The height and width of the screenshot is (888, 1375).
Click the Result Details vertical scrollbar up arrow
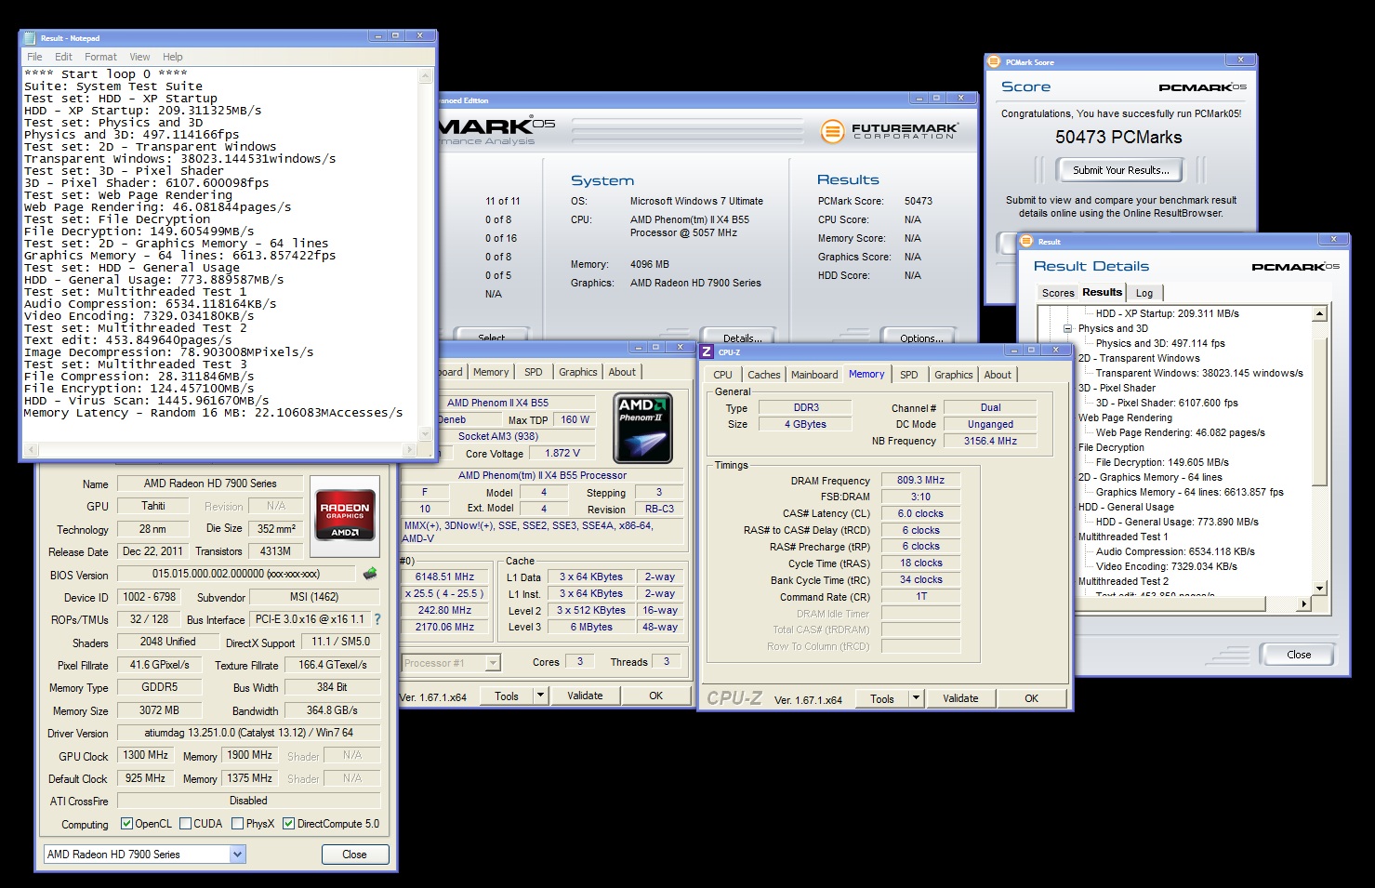[x=1319, y=314]
